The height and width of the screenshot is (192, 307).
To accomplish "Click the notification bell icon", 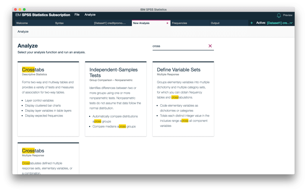I will pyautogui.click(x=279, y=15).
